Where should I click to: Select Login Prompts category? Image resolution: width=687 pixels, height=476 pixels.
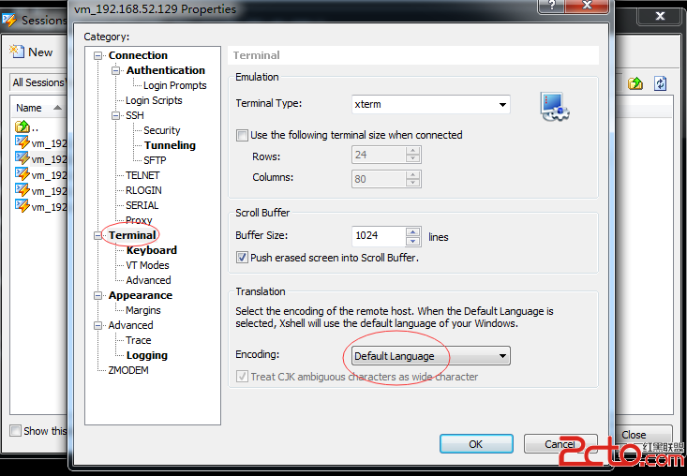point(175,85)
